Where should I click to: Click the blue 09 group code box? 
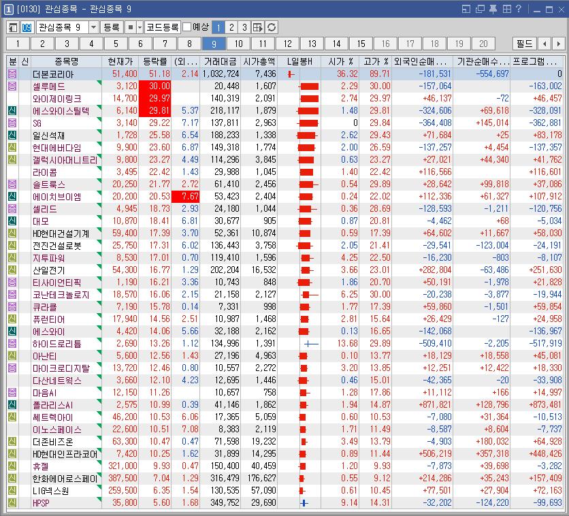27,28
